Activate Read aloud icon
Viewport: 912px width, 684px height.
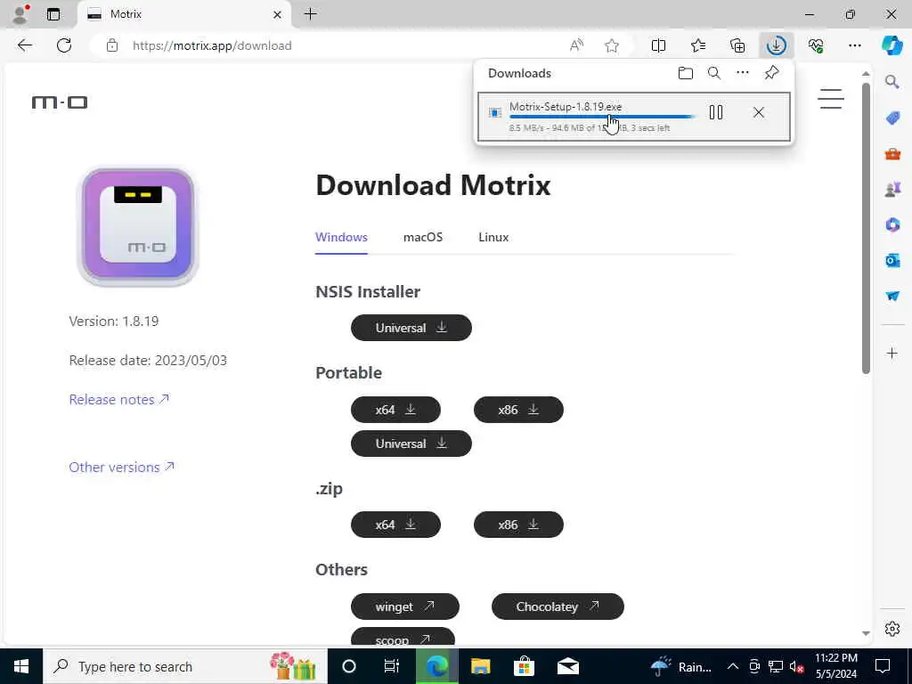(x=576, y=45)
